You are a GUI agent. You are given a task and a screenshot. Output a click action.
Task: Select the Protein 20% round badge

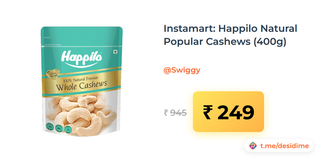click(x=50, y=127)
